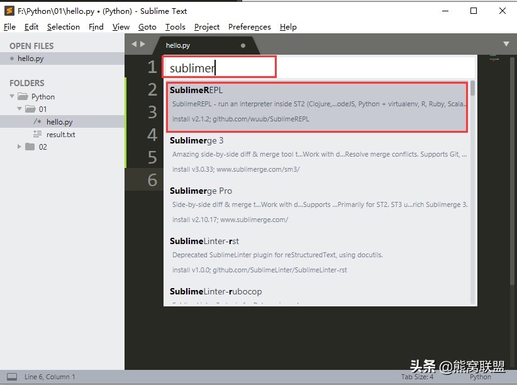Change the Python syntax in status bar
The width and height of the screenshot is (517, 385).
(480, 377)
